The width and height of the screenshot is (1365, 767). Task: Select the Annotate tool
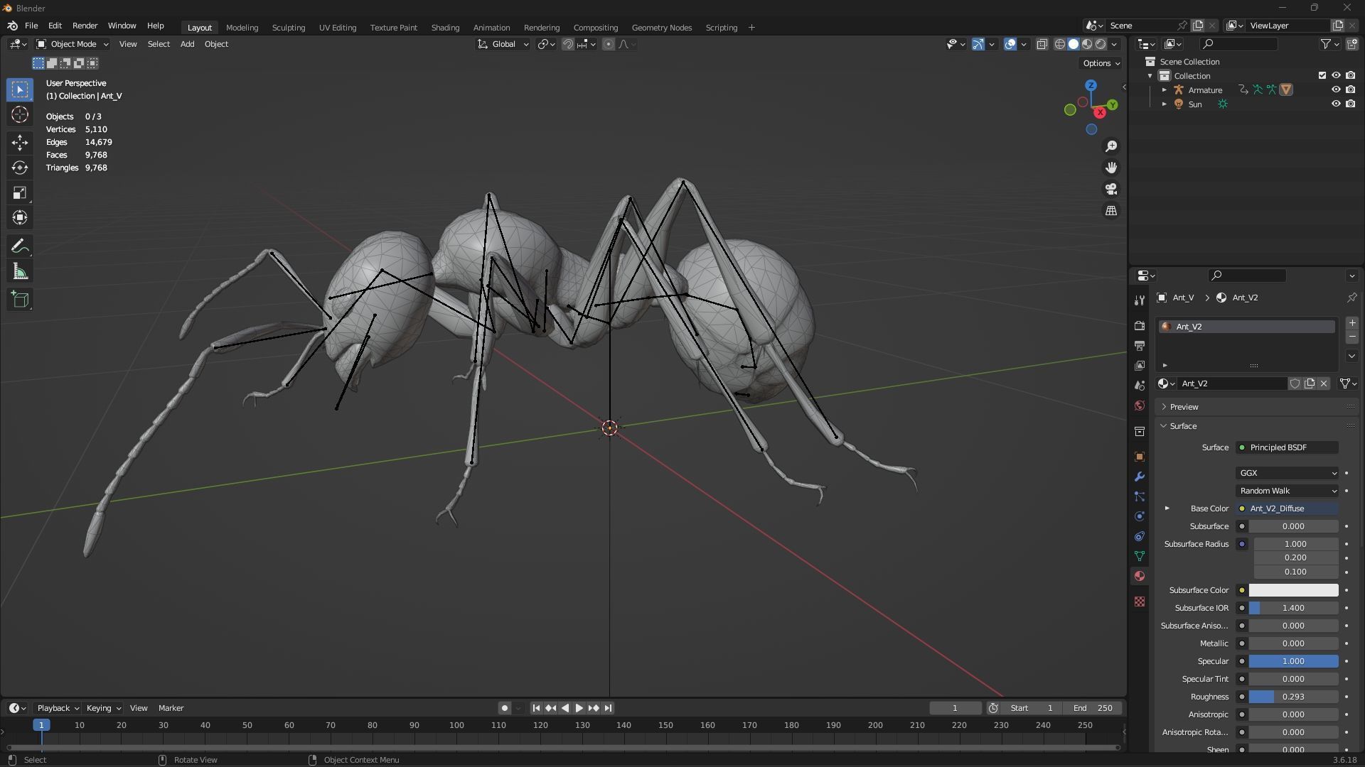[x=20, y=246]
